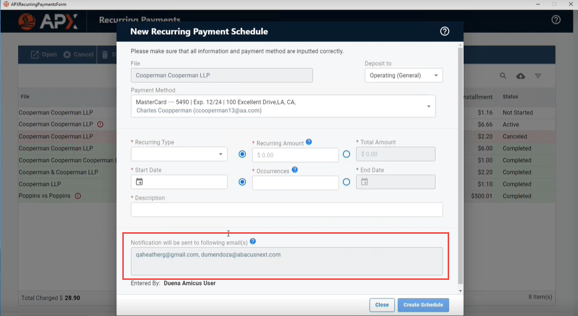The image size is (578, 316).
Task: Click the Create Schedule button
Action: (423, 304)
